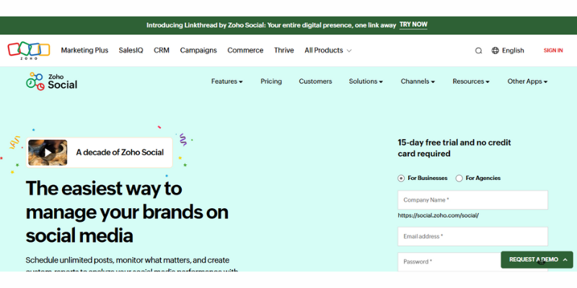The height and width of the screenshot is (288, 577).
Task: Expand the Resources dropdown
Action: [471, 81]
